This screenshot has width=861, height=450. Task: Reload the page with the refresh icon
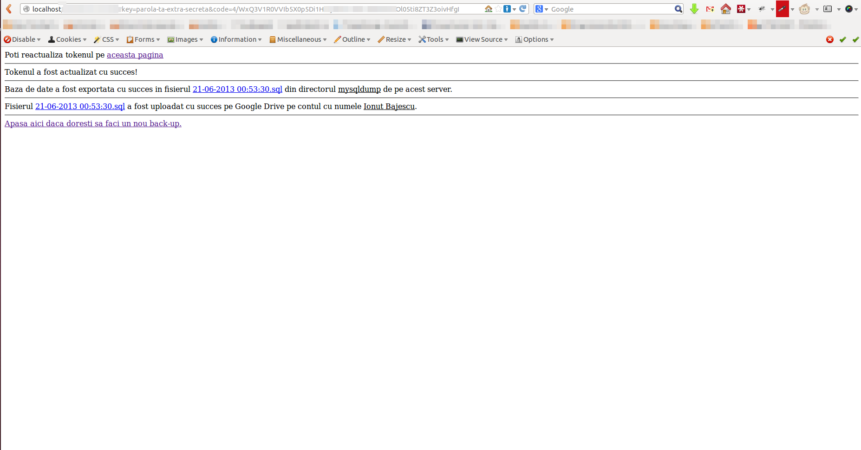click(x=523, y=9)
